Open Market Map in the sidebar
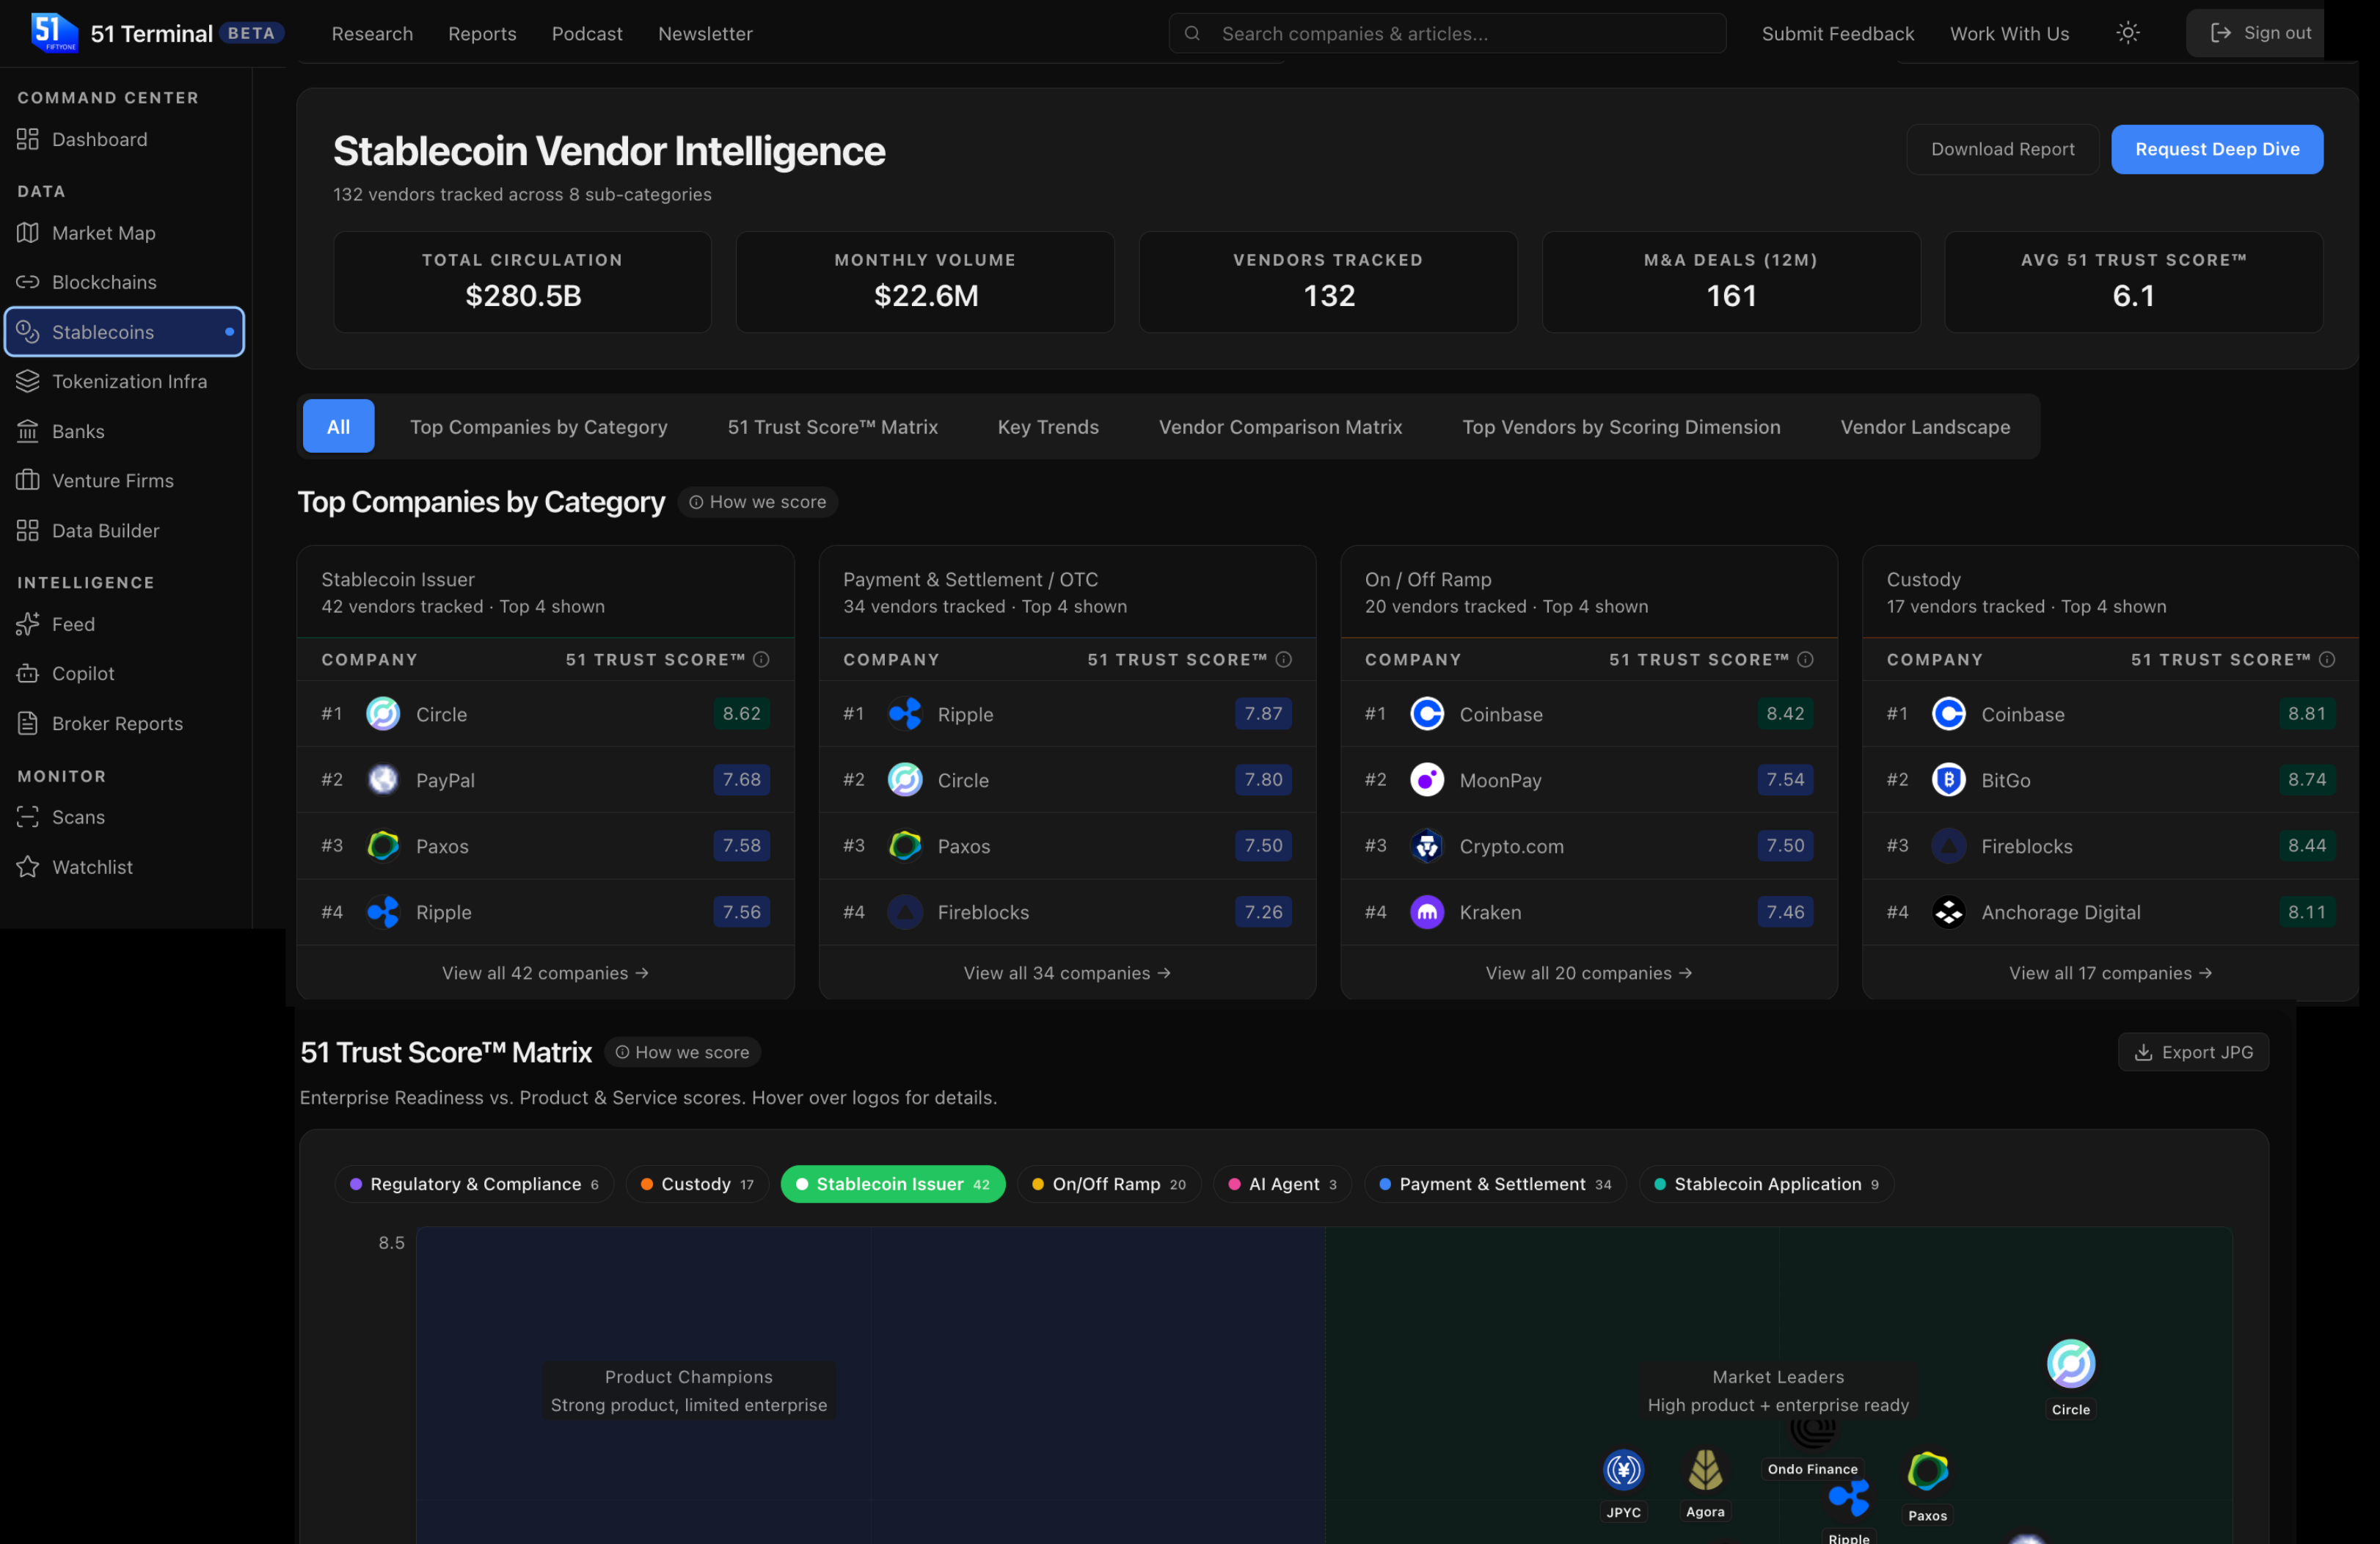Image resolution: width=2380 pixels, height=1544 pixels. (x=125, y=233)
